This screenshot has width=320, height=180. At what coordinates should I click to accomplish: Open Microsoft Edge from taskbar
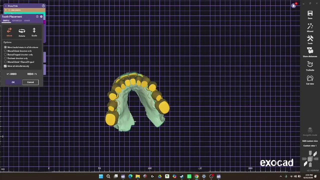(x=130, y=176)
